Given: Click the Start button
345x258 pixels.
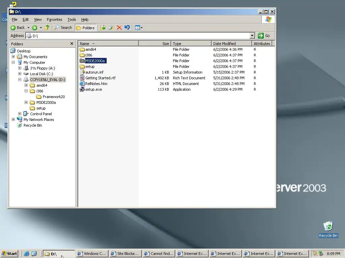Looking at the screenshot, I should tap(9, 254).
